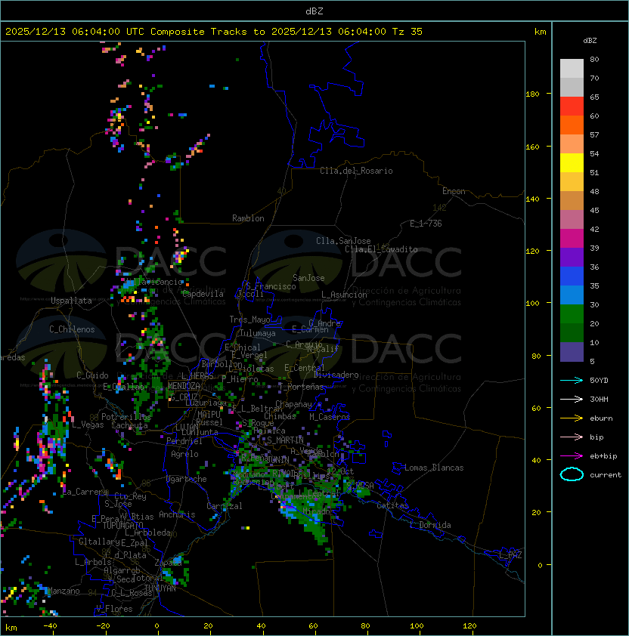Click the Agrelo label on the map
Viewport: 629px width, 636px height.
pyautogui.click(x=184, y=454)
